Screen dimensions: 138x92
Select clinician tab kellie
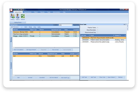[x=39, y=27]
